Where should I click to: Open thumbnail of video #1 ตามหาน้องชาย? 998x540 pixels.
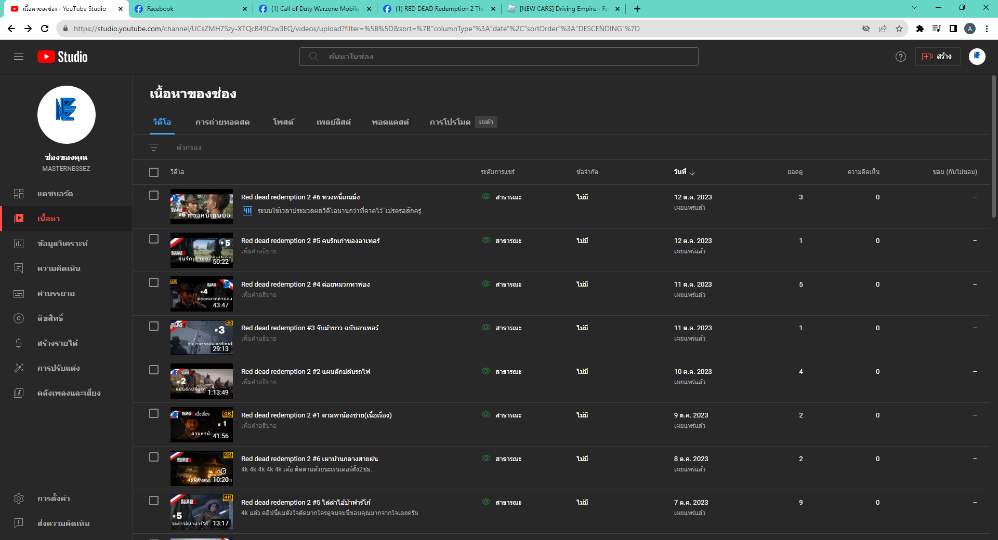202,425
